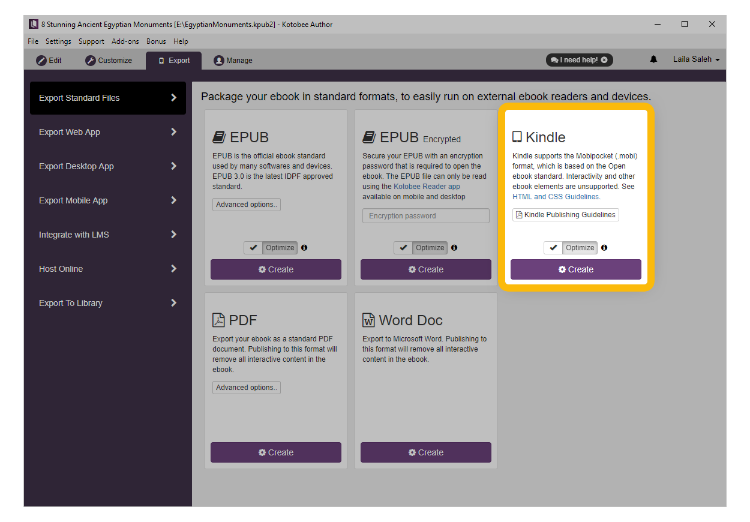Open the Support menu

pos(91,41)
